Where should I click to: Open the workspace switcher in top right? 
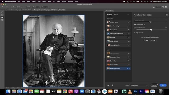pos(166,7)
